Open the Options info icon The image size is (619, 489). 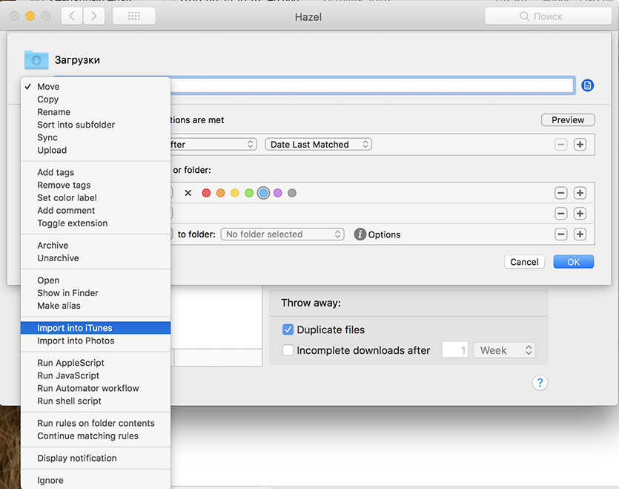click(360, 234)
